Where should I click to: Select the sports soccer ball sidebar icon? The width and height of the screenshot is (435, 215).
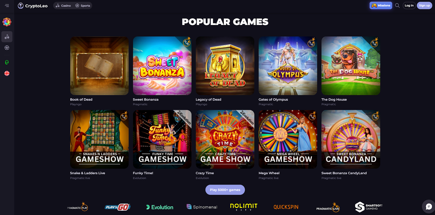(7, 48)
